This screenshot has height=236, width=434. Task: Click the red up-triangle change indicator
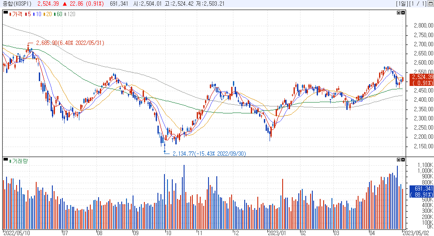pyautogui.click(x=65, y=4)
